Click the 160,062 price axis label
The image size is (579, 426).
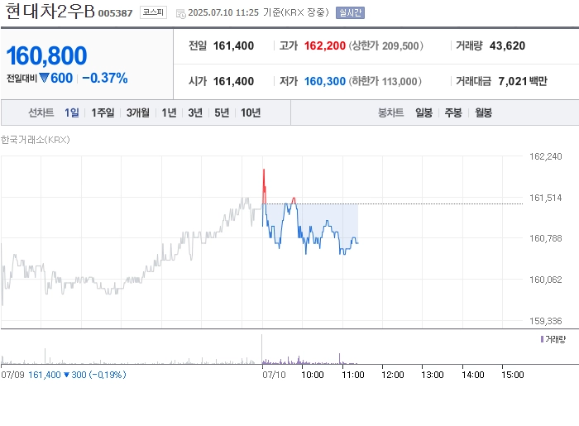(x=545, y=280)
